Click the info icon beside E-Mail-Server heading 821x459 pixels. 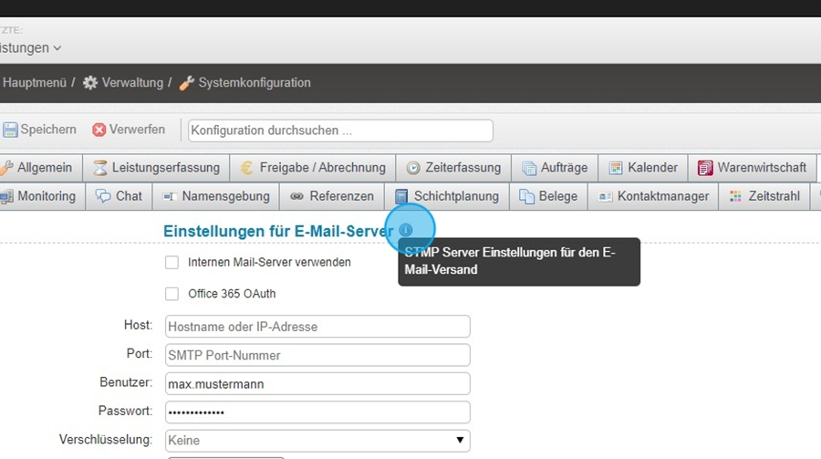pyautogui.click(x=406, y=230)
